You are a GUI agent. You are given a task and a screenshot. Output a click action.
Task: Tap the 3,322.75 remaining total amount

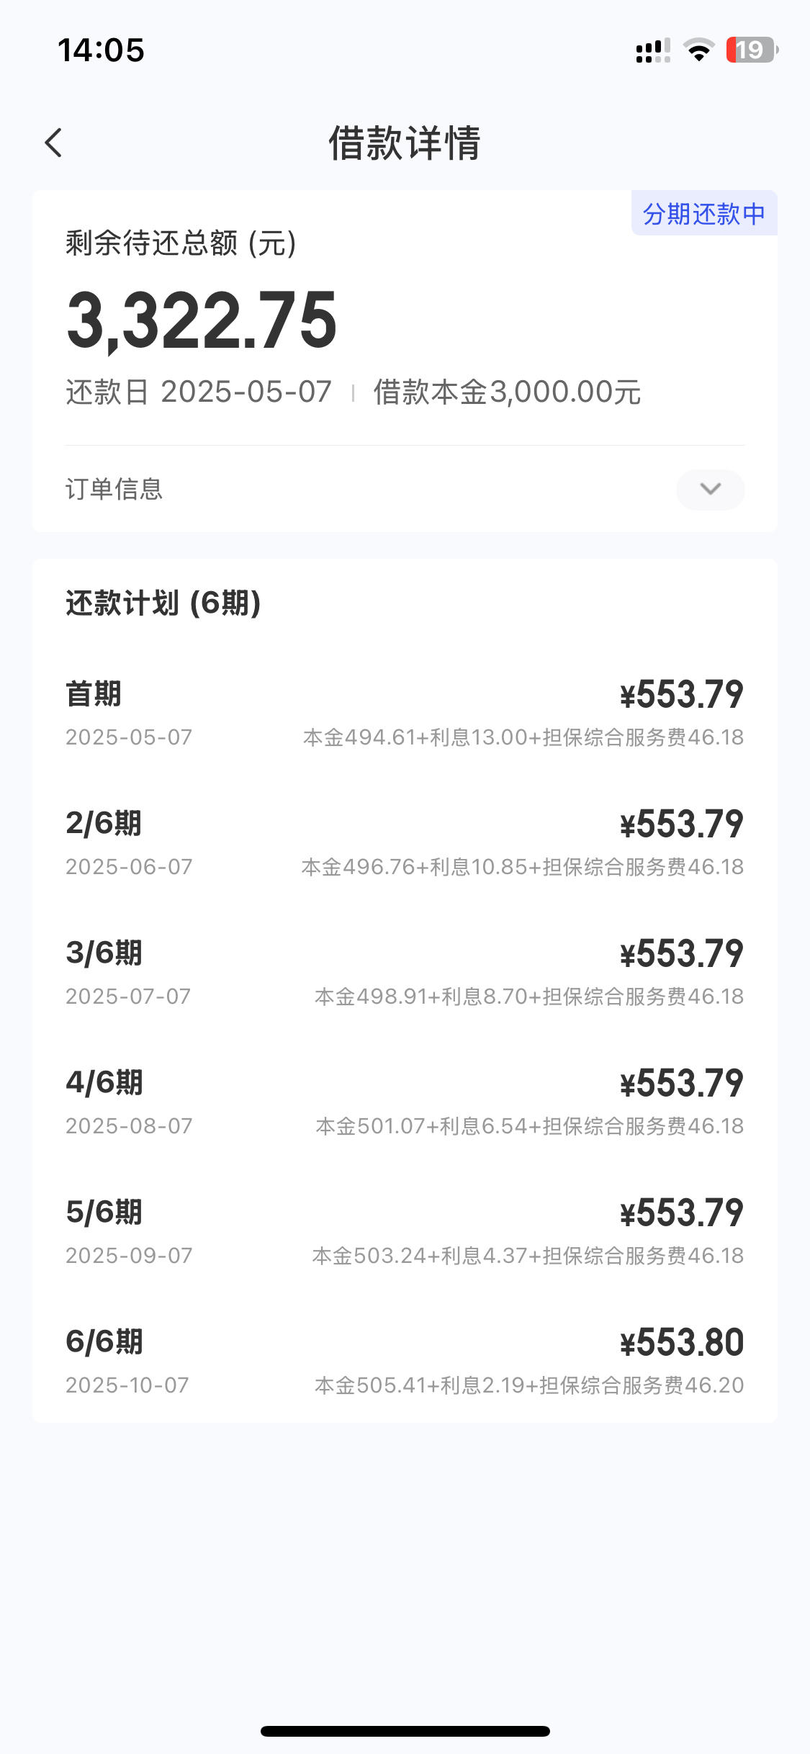click(x=202, y=320)
